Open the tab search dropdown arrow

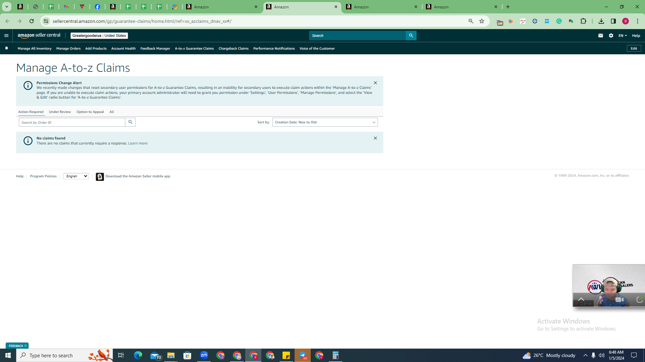pyautogui.click(x=6, y=7)
